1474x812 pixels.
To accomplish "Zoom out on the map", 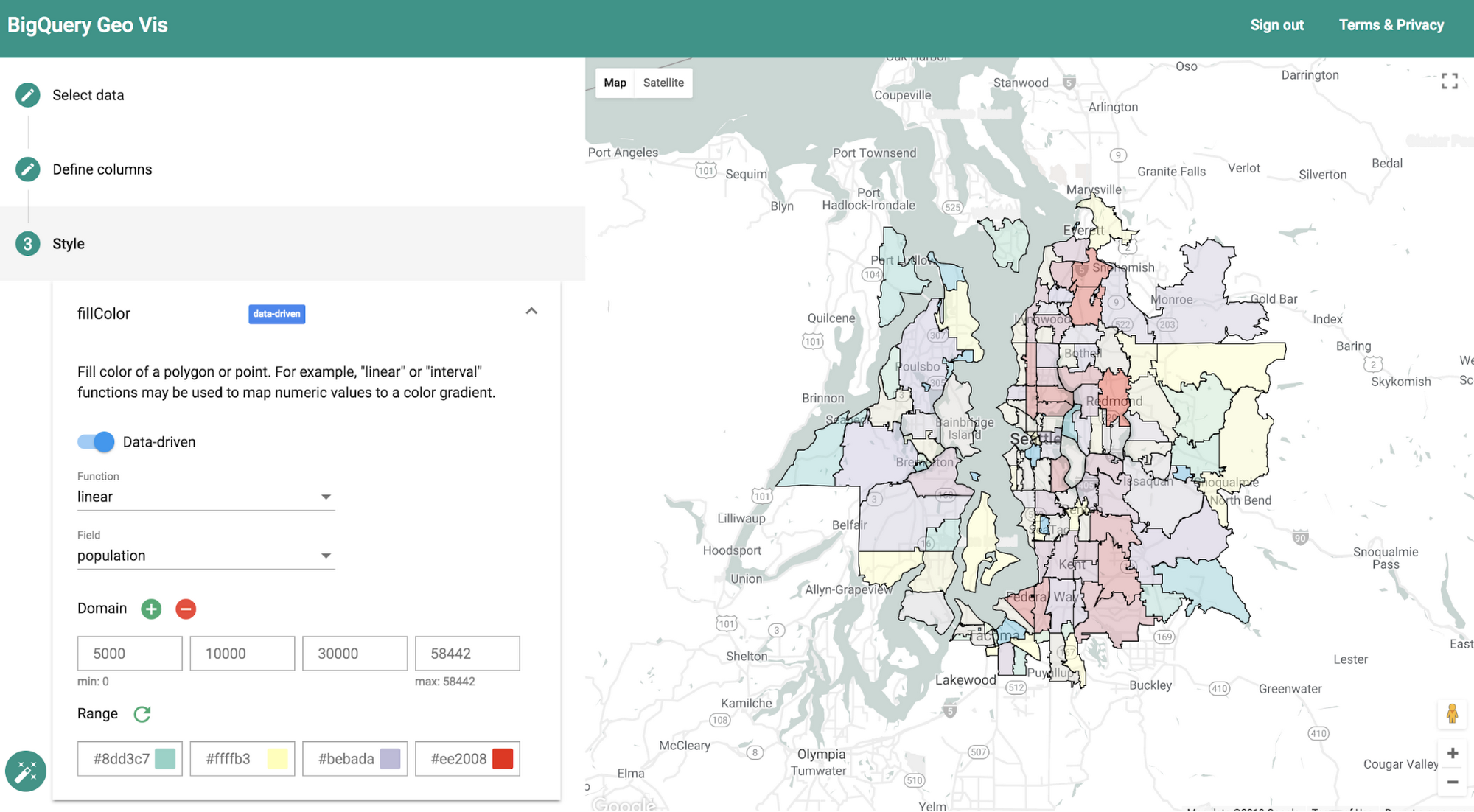I will click(x=1453, y=782).
